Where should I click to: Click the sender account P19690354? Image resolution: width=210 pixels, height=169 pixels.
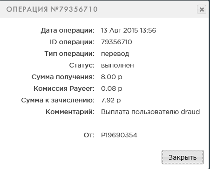(x=119, y=135)
